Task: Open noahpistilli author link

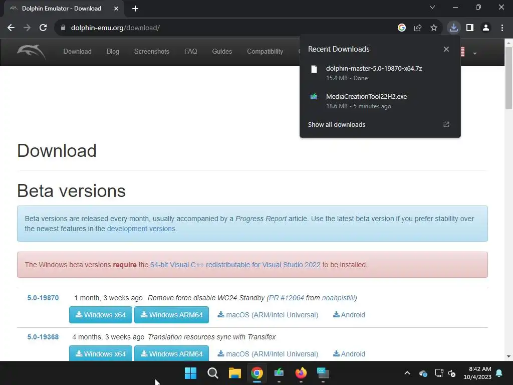Action: [x=338, y=298]
